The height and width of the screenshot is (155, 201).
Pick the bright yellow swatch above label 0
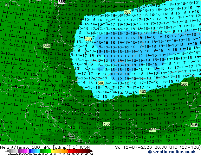point(52,151)
